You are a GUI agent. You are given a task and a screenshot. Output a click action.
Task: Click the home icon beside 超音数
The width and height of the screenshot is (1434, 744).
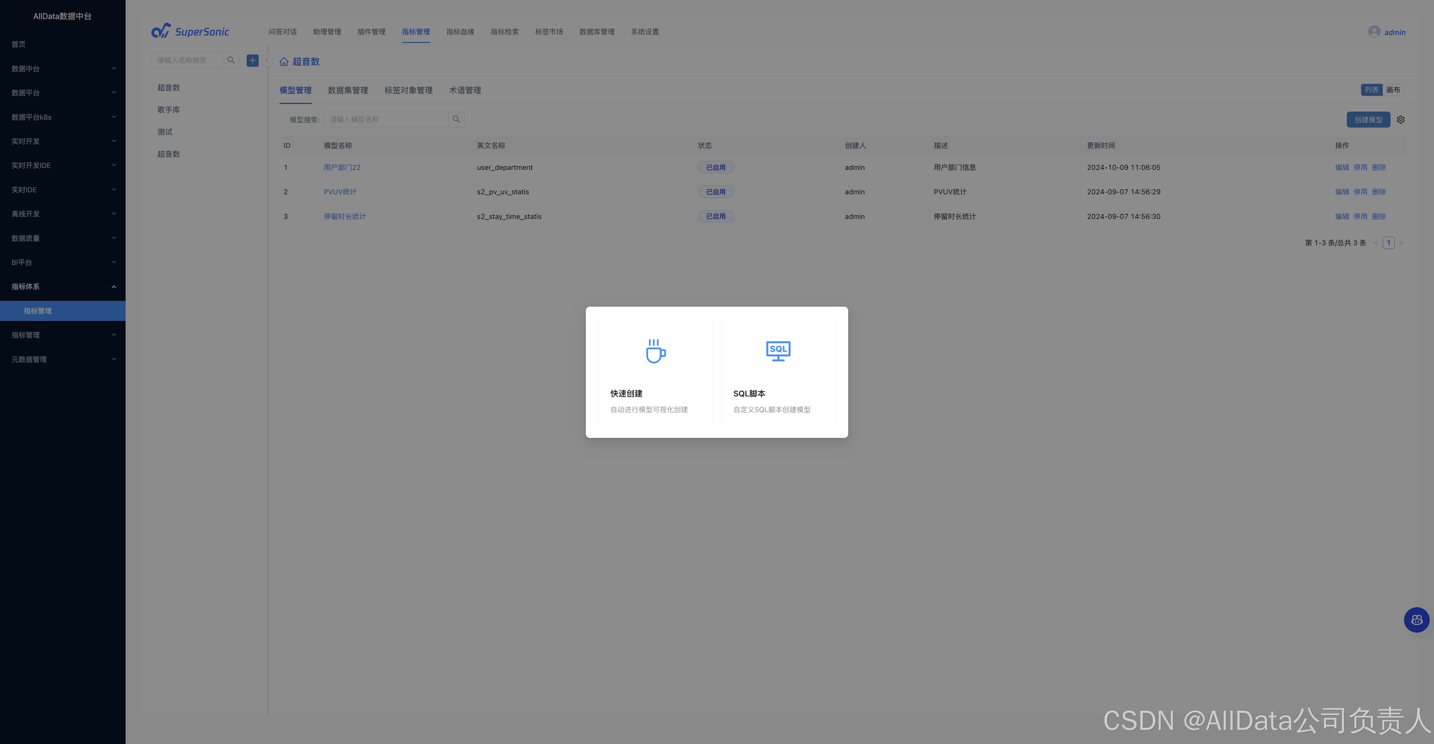pos(284,62)
